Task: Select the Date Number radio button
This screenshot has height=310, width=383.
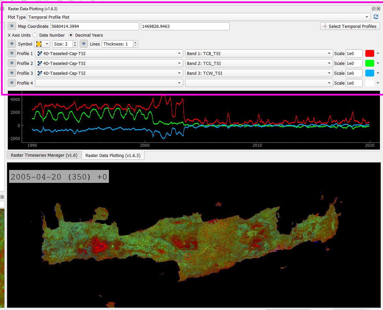Action: point(35,35)
